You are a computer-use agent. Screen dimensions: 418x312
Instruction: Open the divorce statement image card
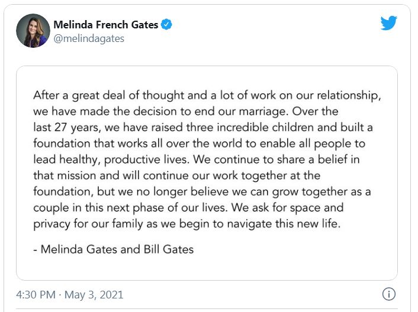tap(207, 173)
